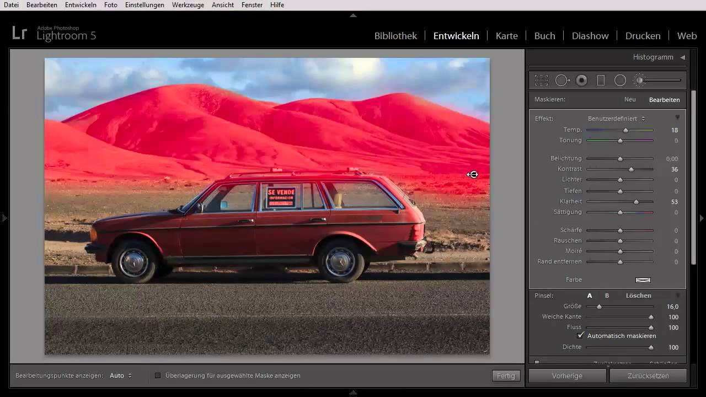Select brush B
The height and width of the screenshot is (397, 706).
click(607, 296)
